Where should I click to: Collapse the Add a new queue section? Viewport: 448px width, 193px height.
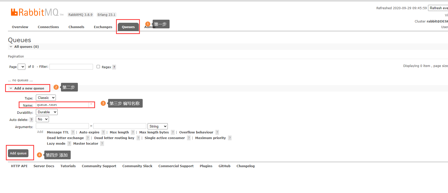coord(27,88)
